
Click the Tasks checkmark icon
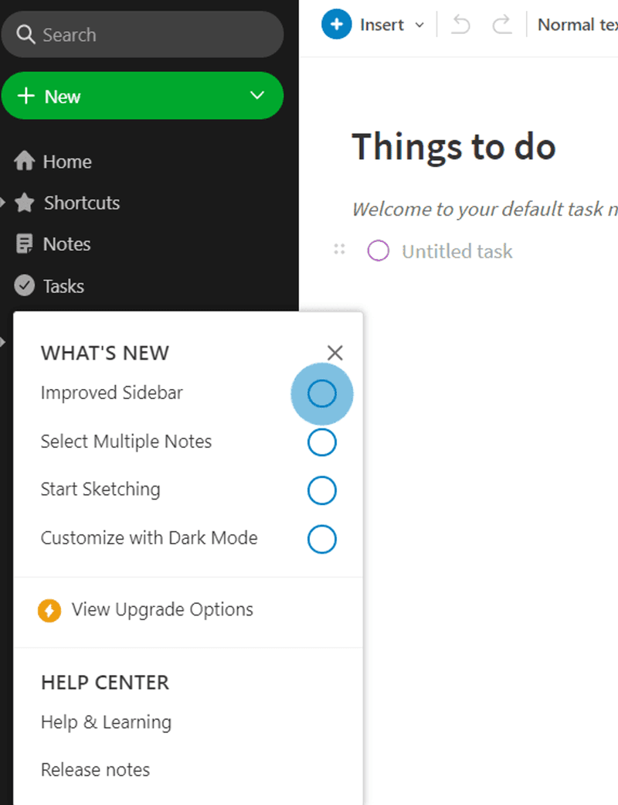23,285
